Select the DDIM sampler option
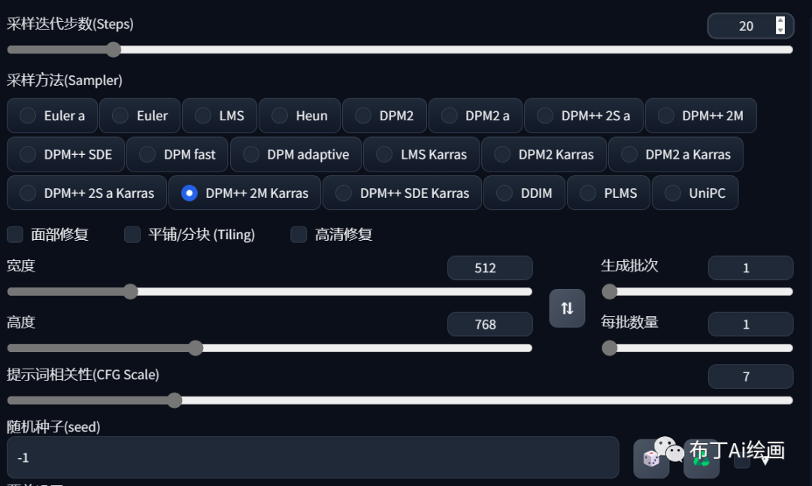812x486 pixels. point(504,193)
